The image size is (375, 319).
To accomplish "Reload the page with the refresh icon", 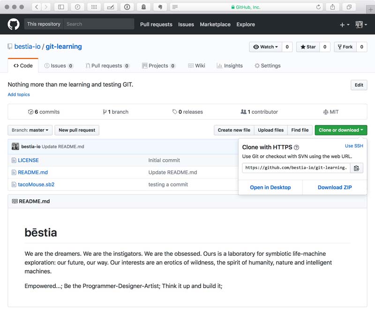I will pyautogui.click(x=318, y=7).
